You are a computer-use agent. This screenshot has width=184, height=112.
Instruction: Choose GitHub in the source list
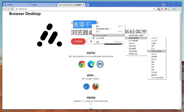(157, 59)
